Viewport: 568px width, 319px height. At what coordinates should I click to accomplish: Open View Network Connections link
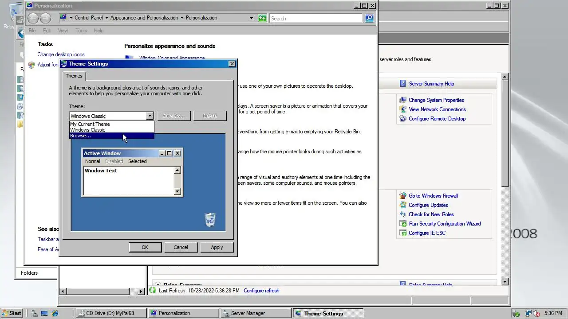[x=437, y=109]
